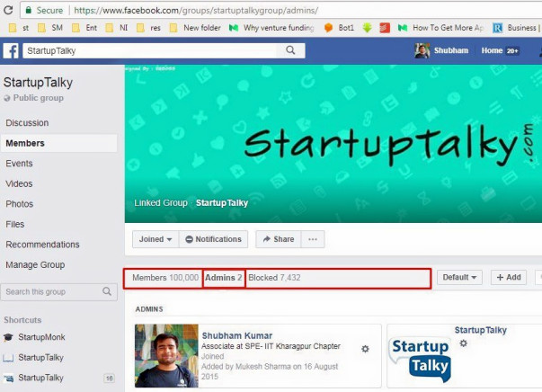Viewport: 542px width, 392px height.
Task: Open the 'st' bookmark folder
Action: point(19,28)
